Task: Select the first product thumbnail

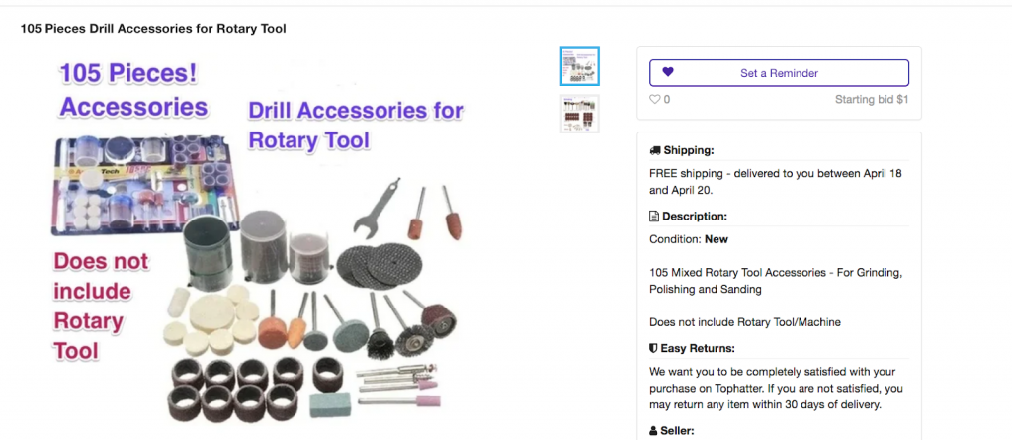Action: coord(579,66)
